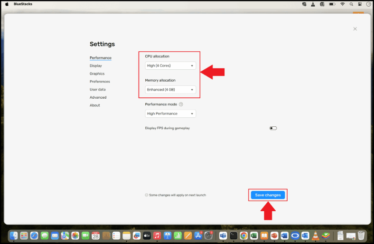This screenshot has height=244, width=374.
Task: Open Maps from the dock
Action: (x=65, y=236)
